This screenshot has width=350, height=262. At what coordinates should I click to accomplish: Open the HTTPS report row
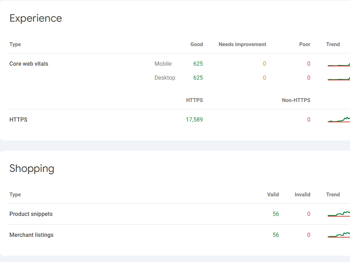click(179, 119)
